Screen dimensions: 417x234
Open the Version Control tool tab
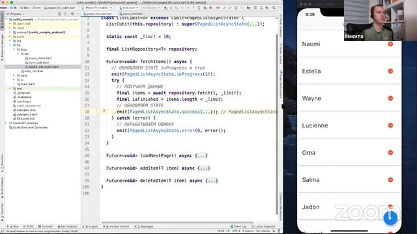(x=116, y=226)
